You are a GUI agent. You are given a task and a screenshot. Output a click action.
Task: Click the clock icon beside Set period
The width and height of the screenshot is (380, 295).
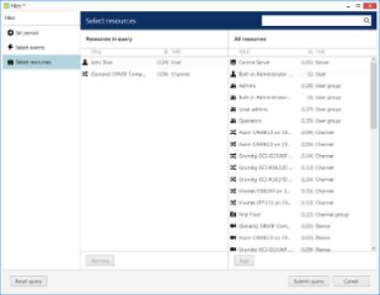coord(10,33)
